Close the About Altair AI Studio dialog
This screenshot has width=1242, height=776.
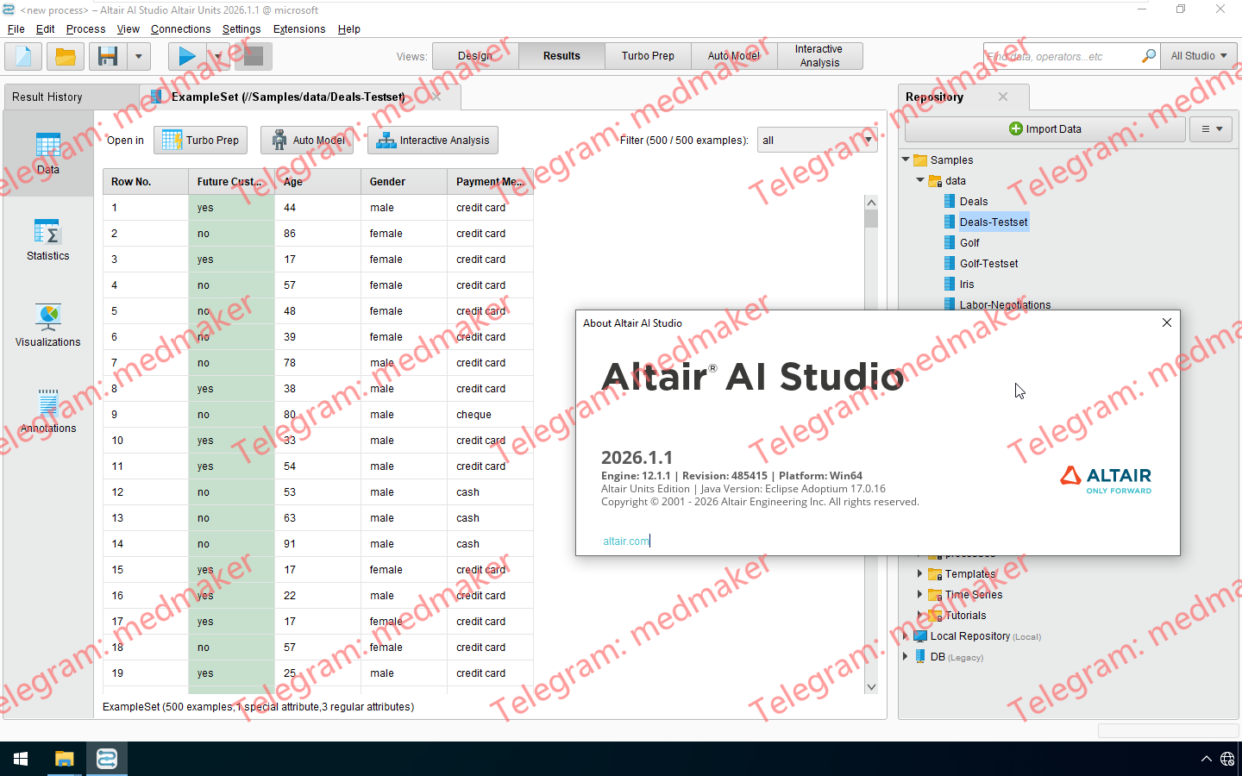click(x=1167, y=322)
